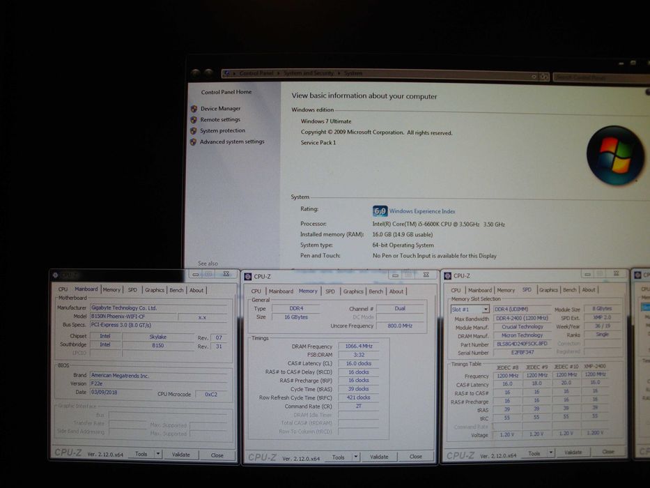Switch to Bench tab in Mainboard CPU-Z window
Viewport: 650px width, 488px height.
pyautogui.click(x=176, y=290)
